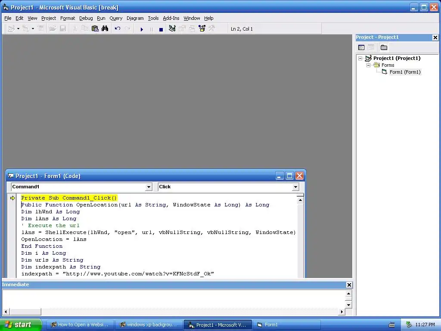The width and height of the screenshot is (441, 331).
Task: Open the View menu
Action: (x=32, y=18)
